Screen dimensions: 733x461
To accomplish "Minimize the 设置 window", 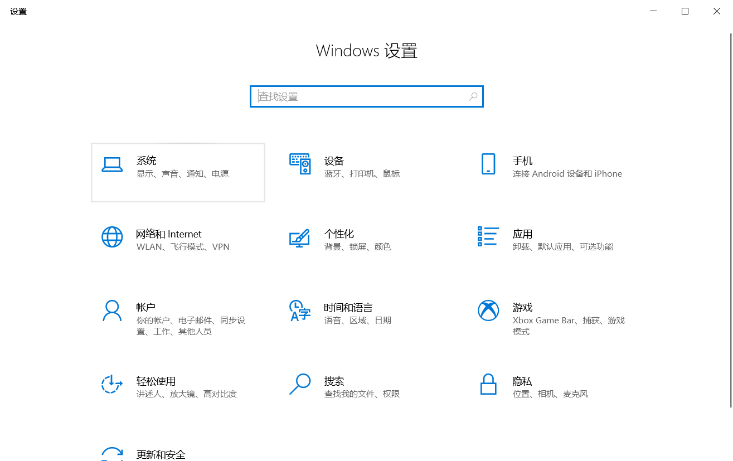I will coord(653,11).
